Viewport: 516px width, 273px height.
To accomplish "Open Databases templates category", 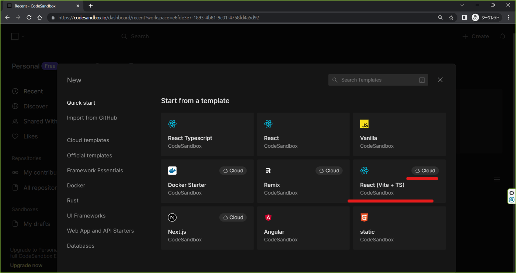I will pyautogui.click(x=81, y=246).
